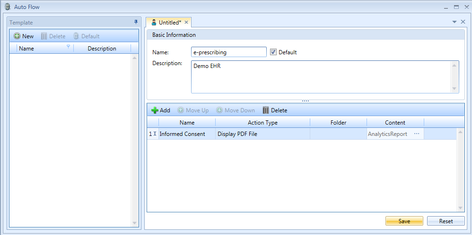Screen dimensions: 472x235
Task: Open the tab list dropdown arrow
Action: [x=455, y=22]
